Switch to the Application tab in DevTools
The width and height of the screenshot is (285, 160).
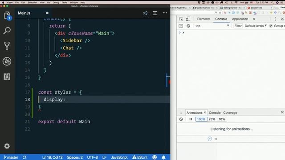click(x=240, y=19)
